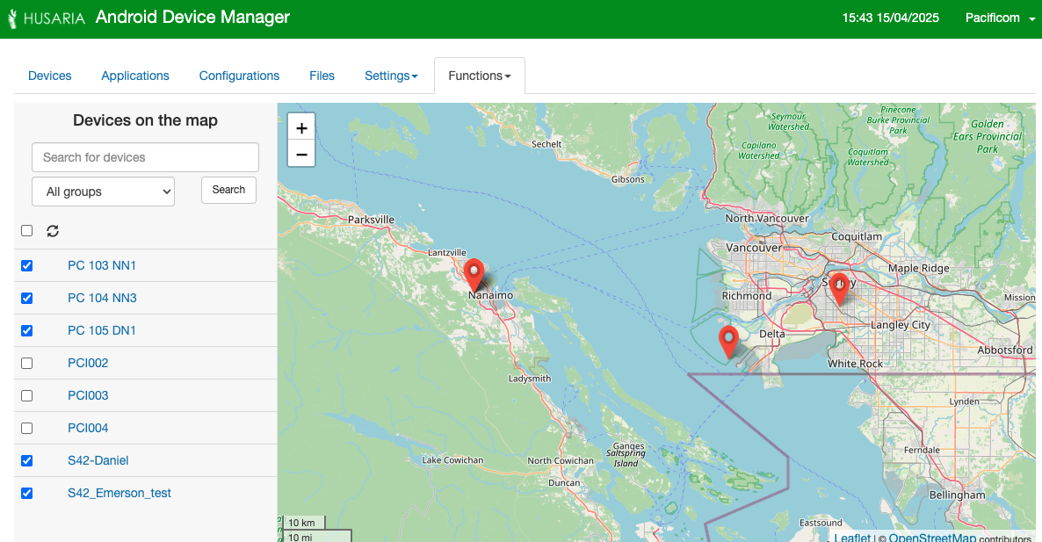Focus the Search for devices field
This screenshot has height=542, width=1042.
pos(145,157)
